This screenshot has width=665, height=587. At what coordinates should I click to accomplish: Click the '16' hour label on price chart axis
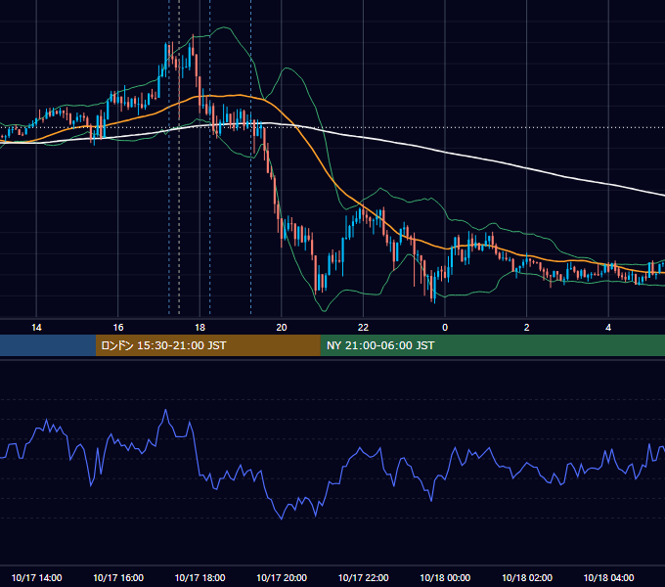[x=118, y=328]
